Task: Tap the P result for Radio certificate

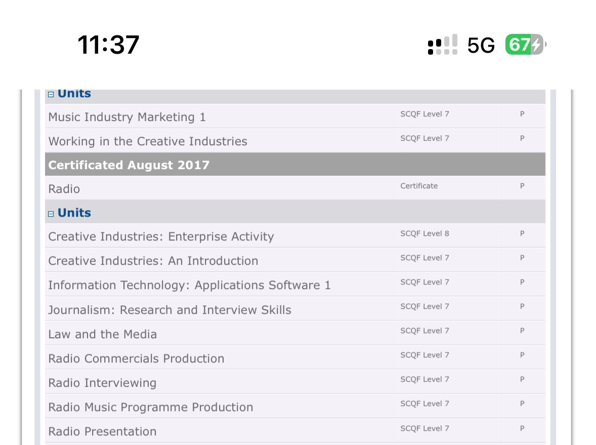Action: [x=522, y=186]
